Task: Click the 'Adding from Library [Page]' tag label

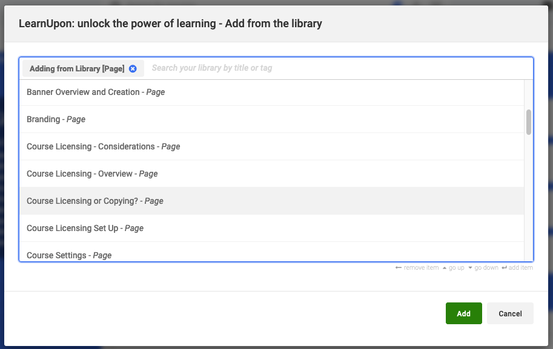Action: point(77,69)
